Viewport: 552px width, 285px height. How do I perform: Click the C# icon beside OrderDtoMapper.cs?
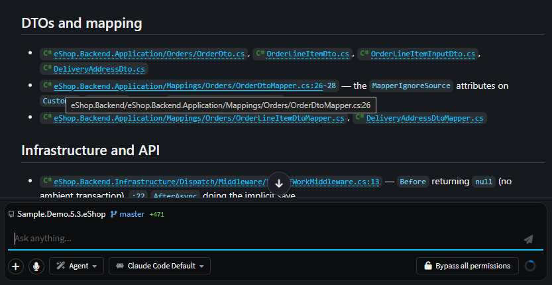(x=47, y=85)
